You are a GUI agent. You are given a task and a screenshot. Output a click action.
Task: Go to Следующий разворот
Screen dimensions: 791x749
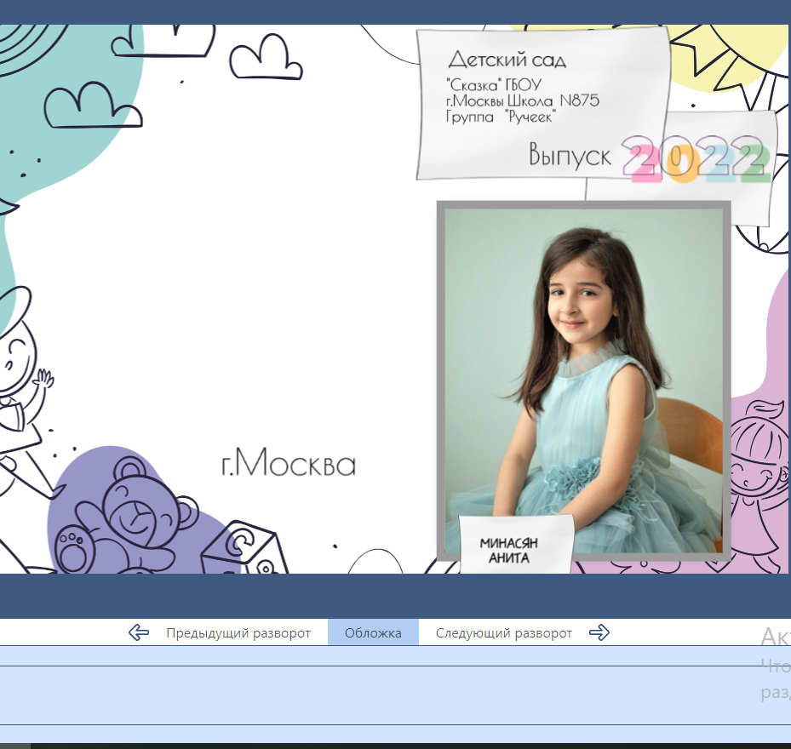pyautogui.click(x=503, y=633)
